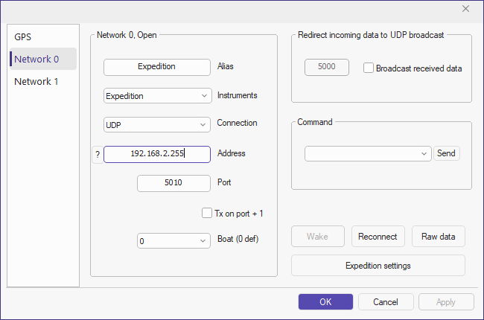484x320 pixels.
Task: Toggle the Tx on port + 1 checkbox
Action: click(207, 214)
